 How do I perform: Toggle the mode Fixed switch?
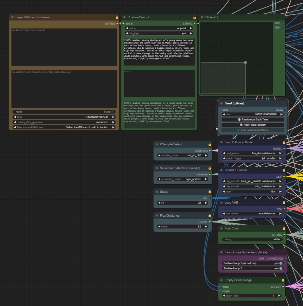[x=113, y=112]
